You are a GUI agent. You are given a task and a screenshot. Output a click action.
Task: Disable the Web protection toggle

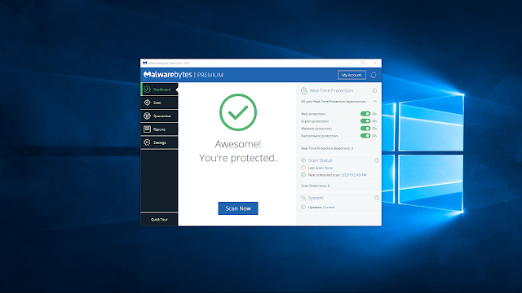click(x=365, y=114)
